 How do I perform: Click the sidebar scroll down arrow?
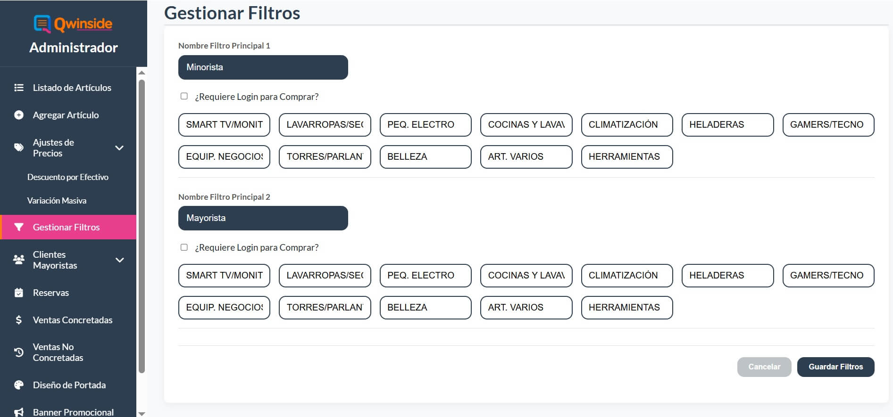pos(142,414)
